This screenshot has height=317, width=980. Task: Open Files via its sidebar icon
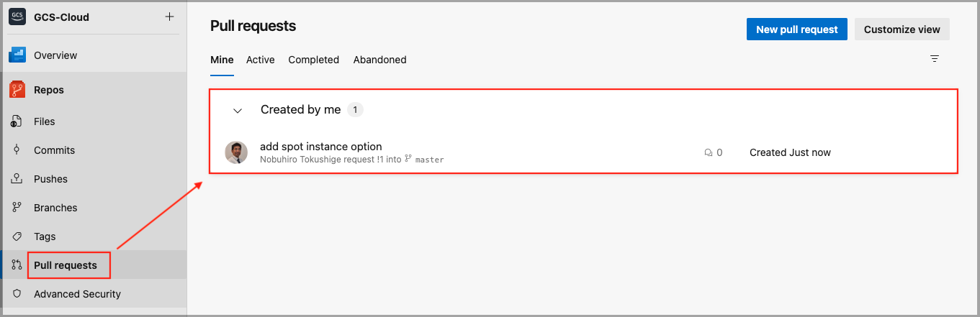click(17, 121)
